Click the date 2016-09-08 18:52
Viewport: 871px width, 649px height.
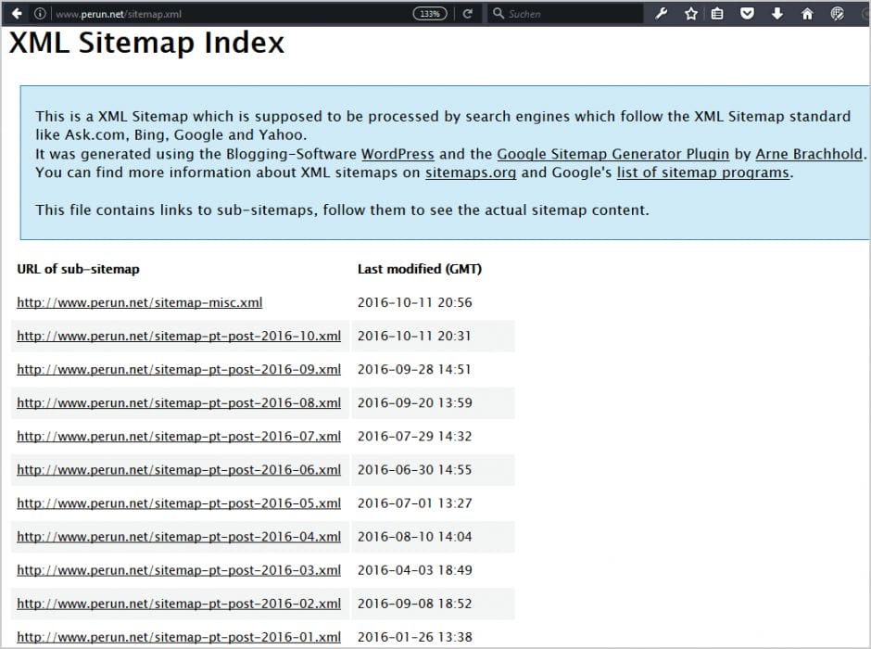click(414, 604)
